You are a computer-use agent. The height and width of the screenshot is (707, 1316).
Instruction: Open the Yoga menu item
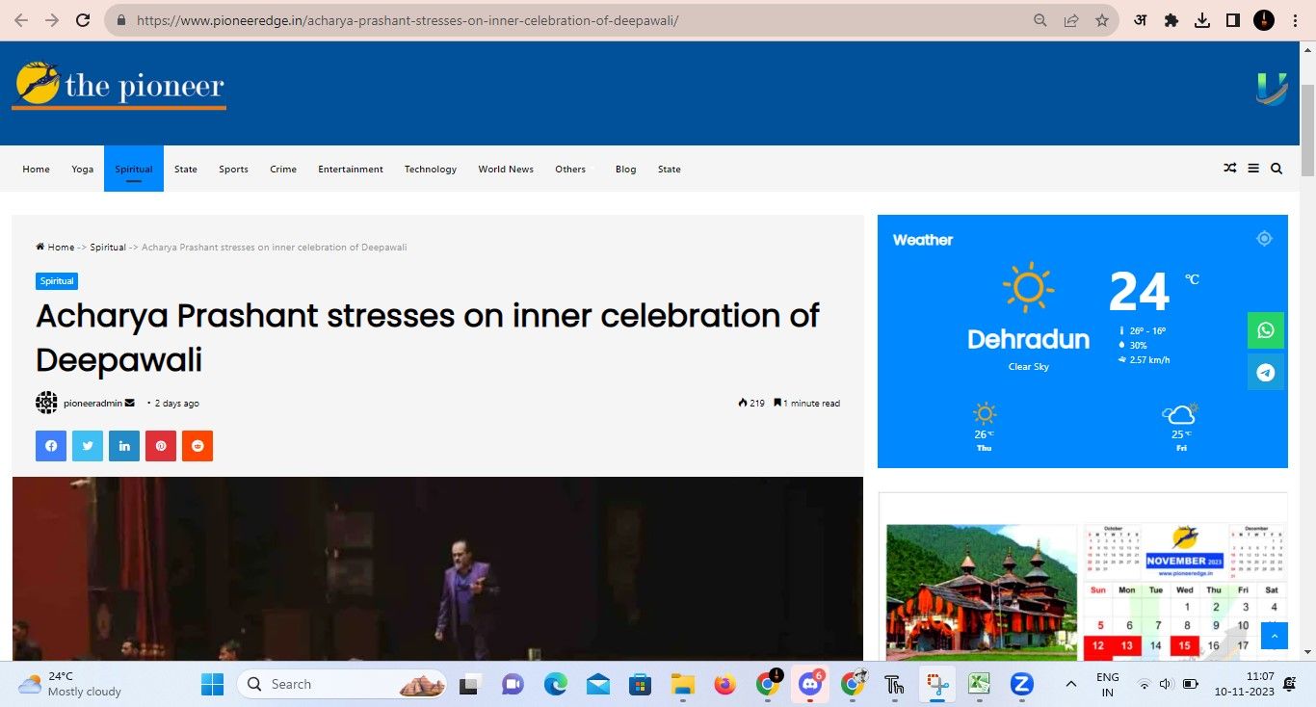coord(83,170)
